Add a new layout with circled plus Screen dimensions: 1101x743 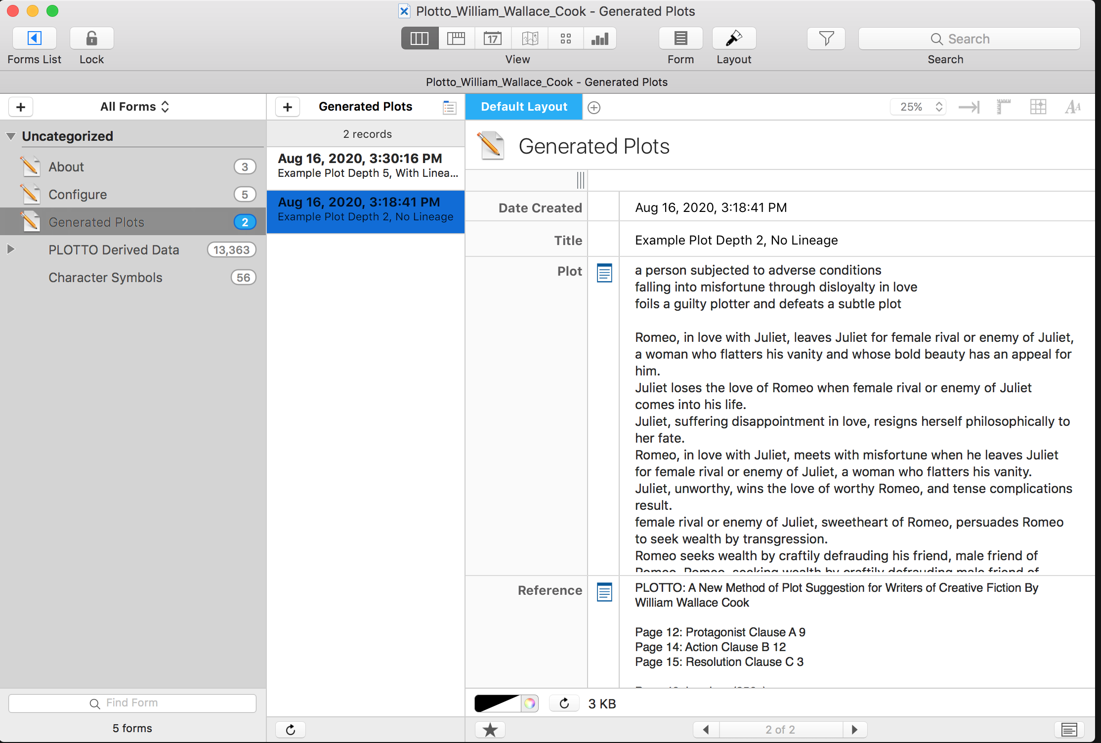594,107
